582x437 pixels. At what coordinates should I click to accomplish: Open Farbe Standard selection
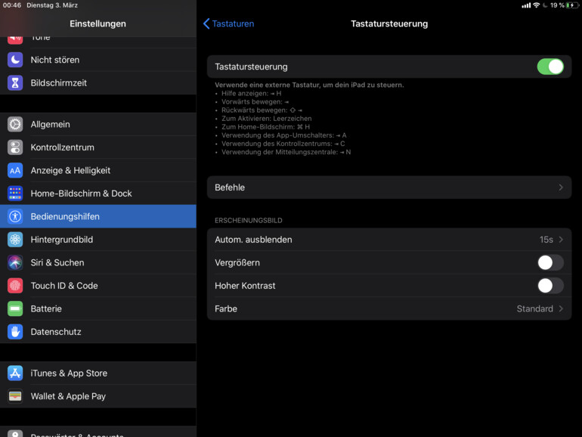point(540,308)
